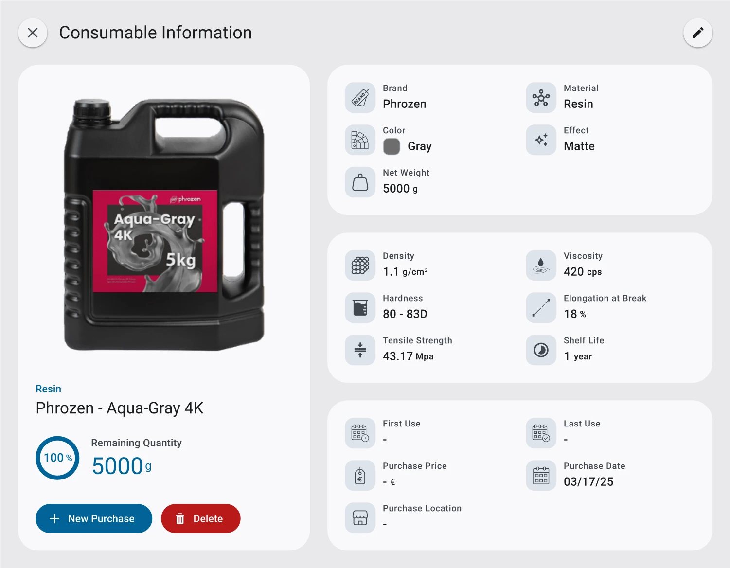Click the Material molecule icon

click(541, 98)
